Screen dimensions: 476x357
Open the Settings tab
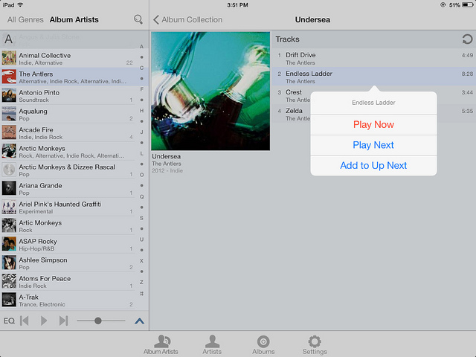click(x=315, y=344)
